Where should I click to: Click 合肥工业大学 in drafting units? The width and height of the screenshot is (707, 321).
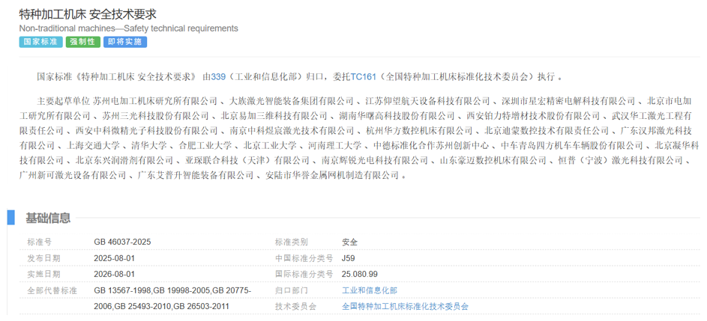point(205,146)
